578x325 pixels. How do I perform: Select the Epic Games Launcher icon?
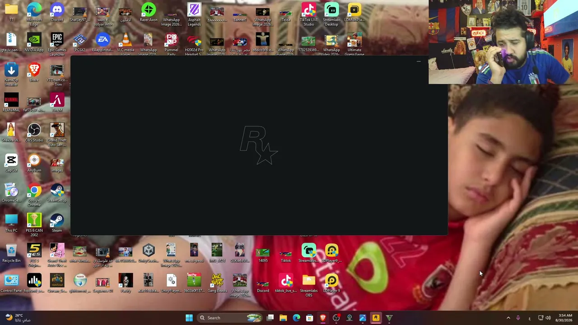[57, 44]
